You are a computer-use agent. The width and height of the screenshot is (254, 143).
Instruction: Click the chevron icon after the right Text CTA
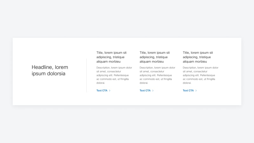196,91
